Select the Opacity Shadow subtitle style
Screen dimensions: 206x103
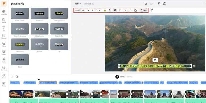tap(20, 29)
